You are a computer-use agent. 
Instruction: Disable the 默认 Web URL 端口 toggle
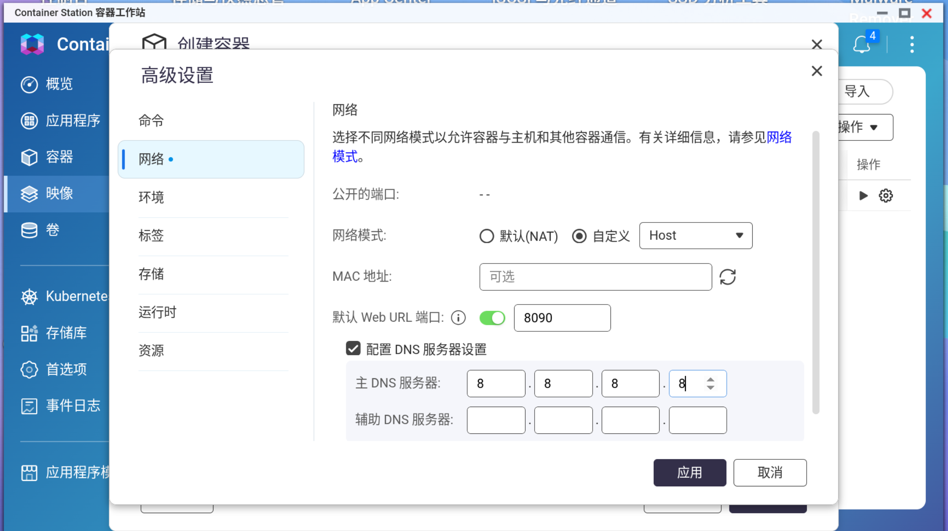(492, 318)
